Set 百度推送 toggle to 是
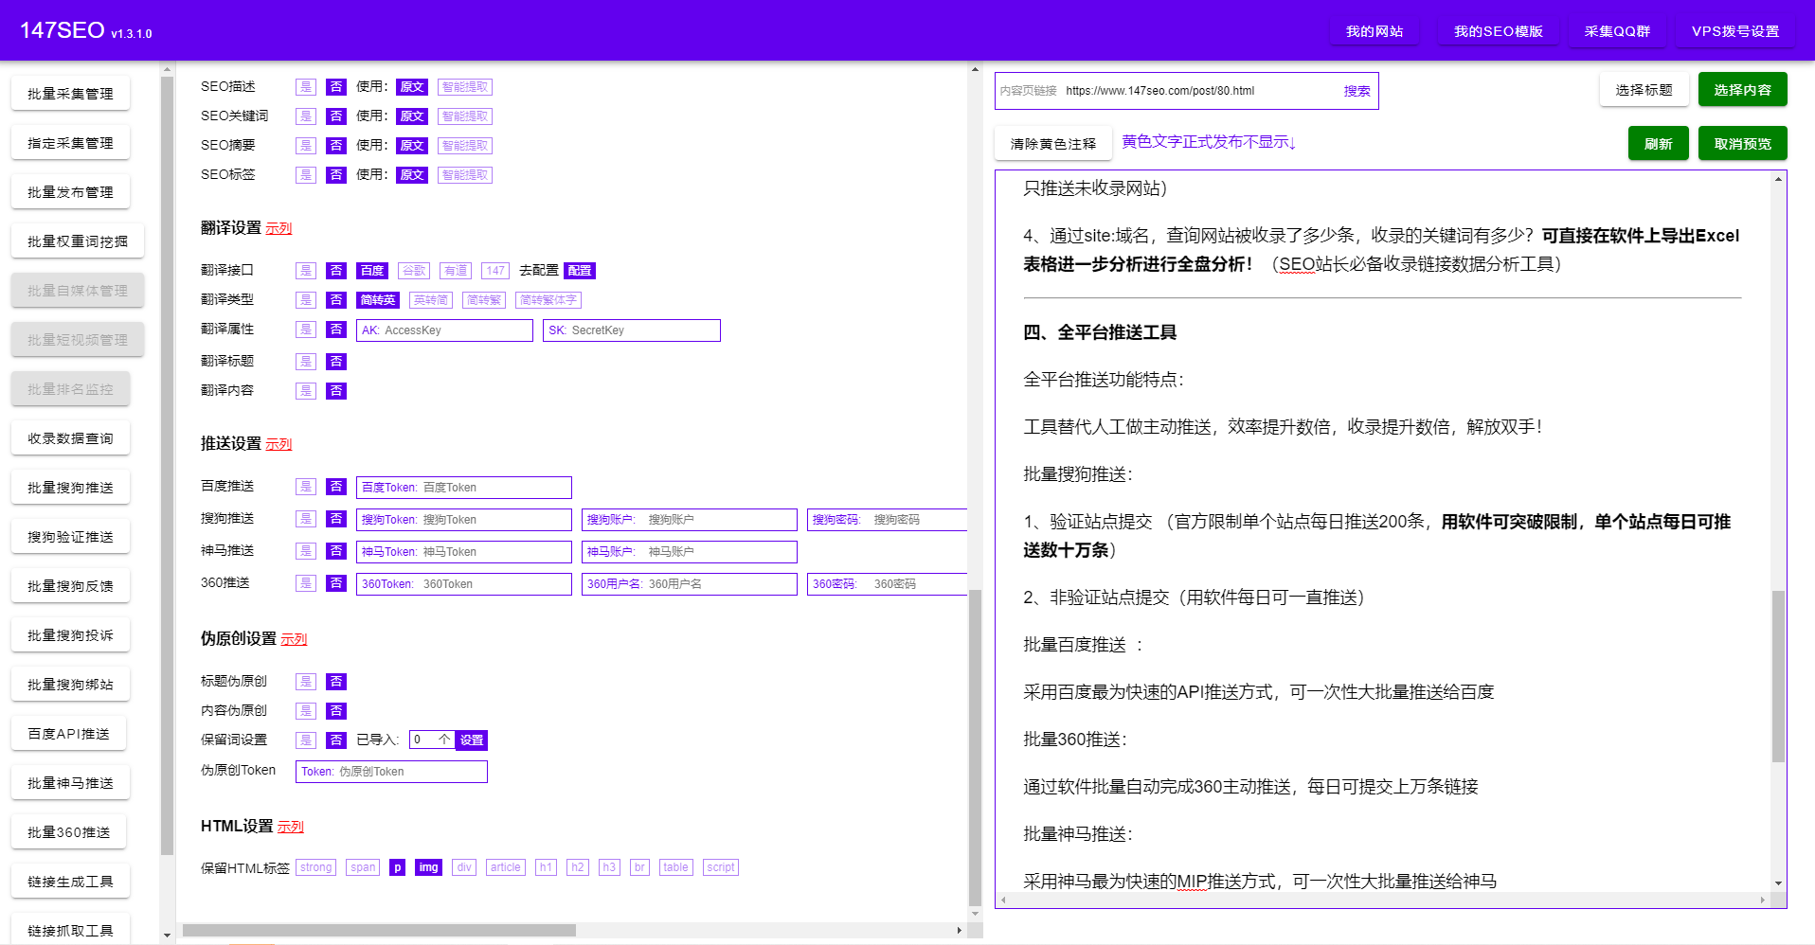Screen dimensions: 1815x945 tap(305, 487)
